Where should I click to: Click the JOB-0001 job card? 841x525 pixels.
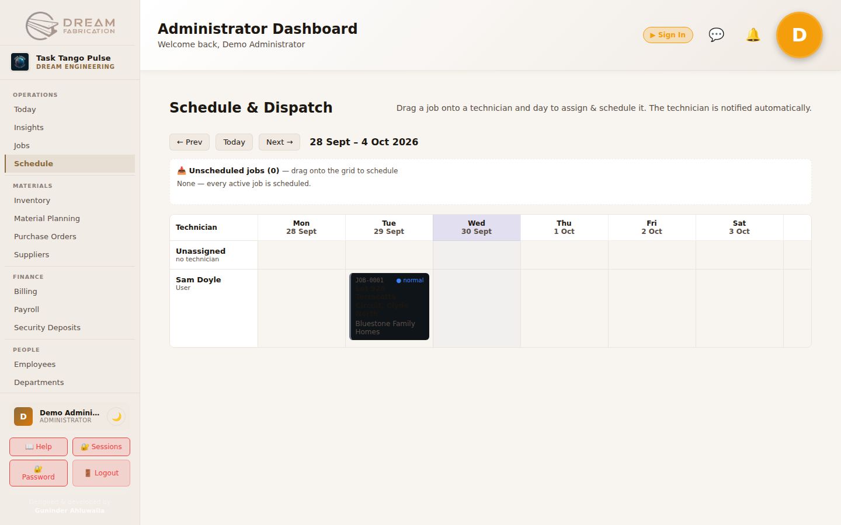pos(389,306)
